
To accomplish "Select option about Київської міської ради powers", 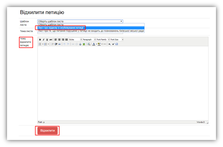I will click(x=91, y=31).
